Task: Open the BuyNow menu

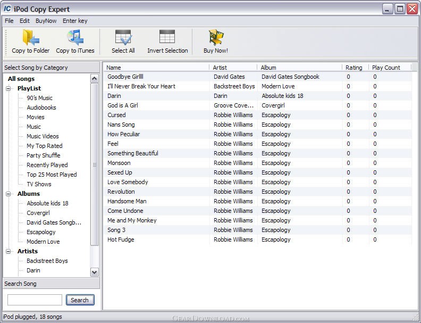Action: pos(46,21)
